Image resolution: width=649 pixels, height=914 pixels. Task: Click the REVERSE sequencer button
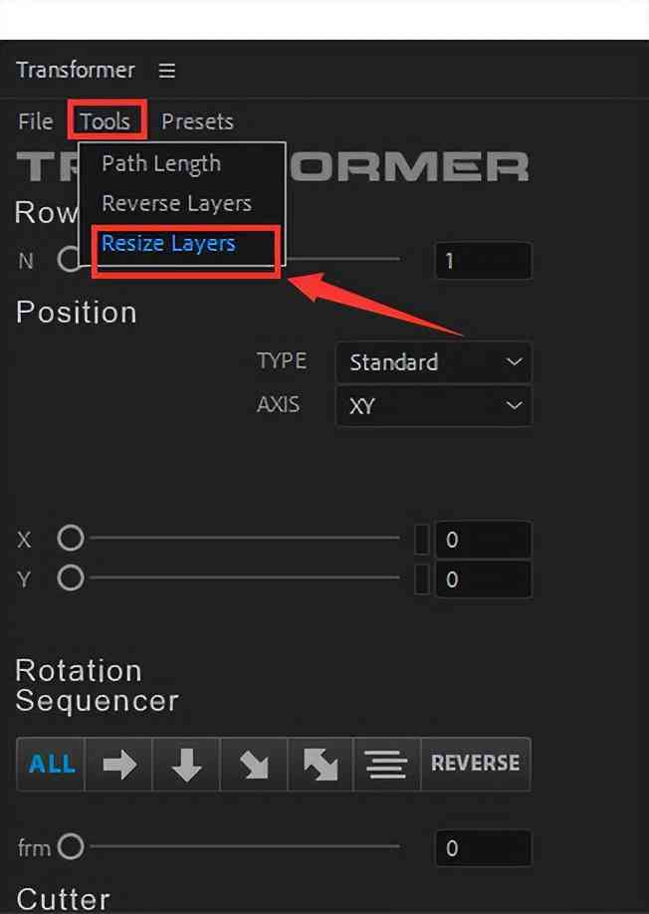click(476, 764)
